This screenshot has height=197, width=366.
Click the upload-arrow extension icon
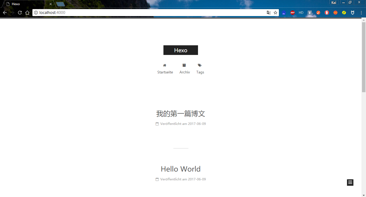point(310,13)
